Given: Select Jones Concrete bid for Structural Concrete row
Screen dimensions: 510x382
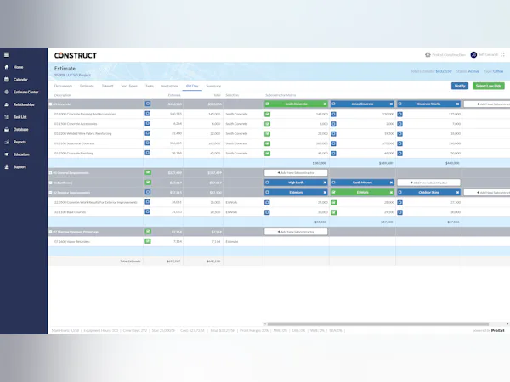Looking at the screenshot, I should [333, 143].
